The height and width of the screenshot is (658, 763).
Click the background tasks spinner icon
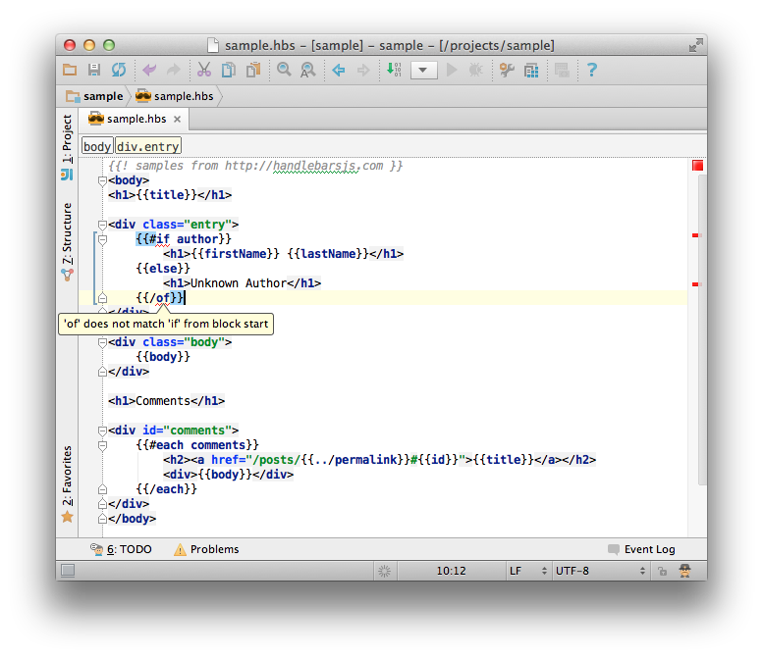point(384,571)
